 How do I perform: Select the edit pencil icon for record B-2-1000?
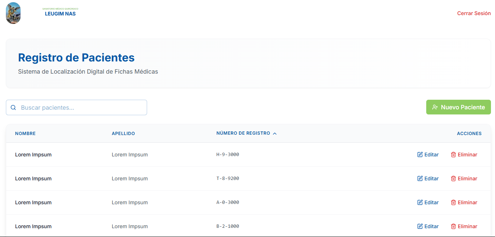pyautogui.click(x=419, y=226)
